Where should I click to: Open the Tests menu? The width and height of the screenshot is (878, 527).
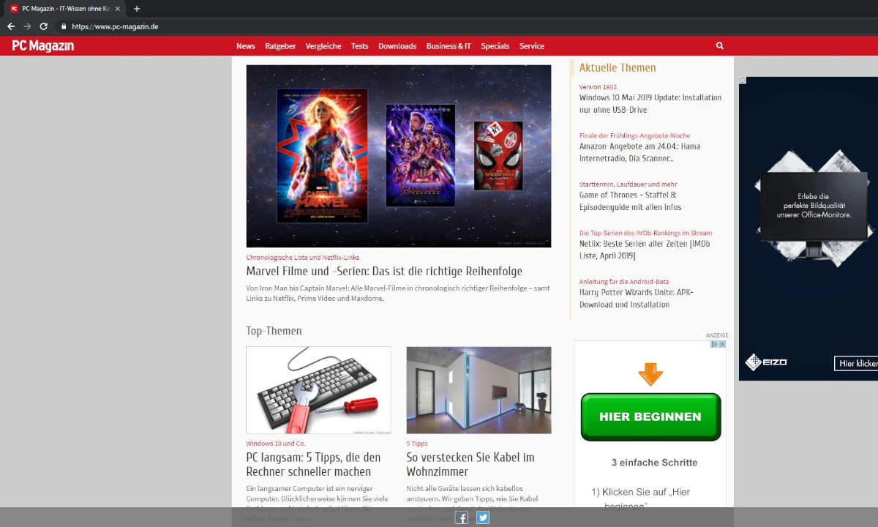click(359, 46)
